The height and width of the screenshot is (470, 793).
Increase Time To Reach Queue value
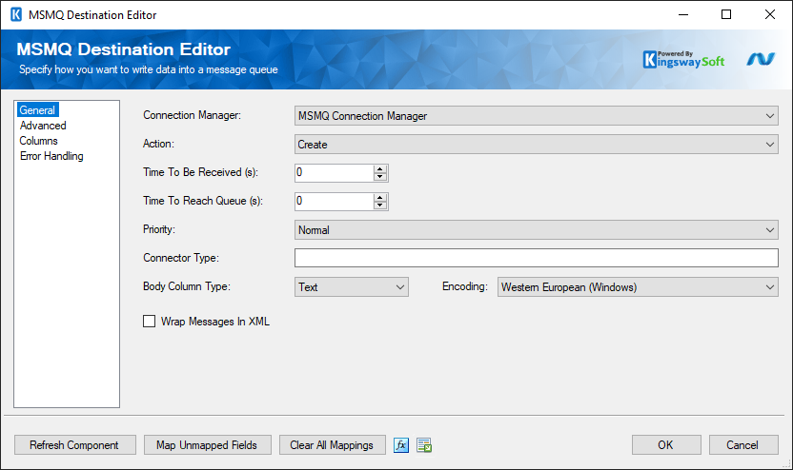pyautogui.click(x=379, y=198)
